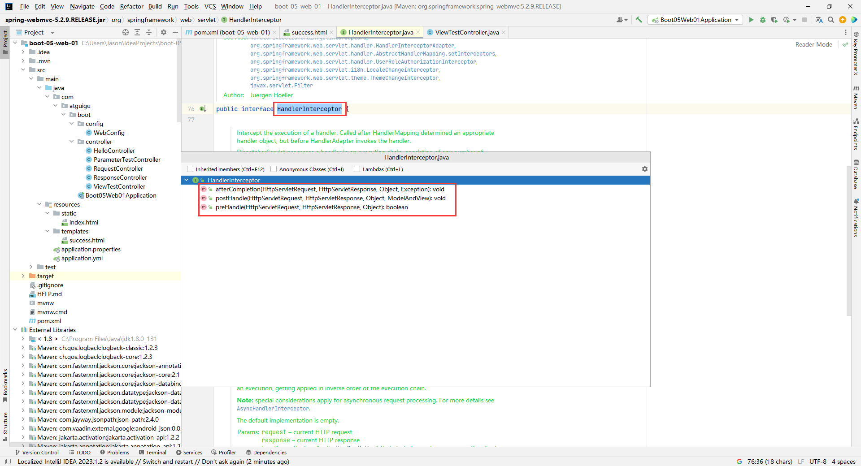Screen dimensions: 861x466
Task: Click the Run application play icon
Action: [x=751, y=20]
